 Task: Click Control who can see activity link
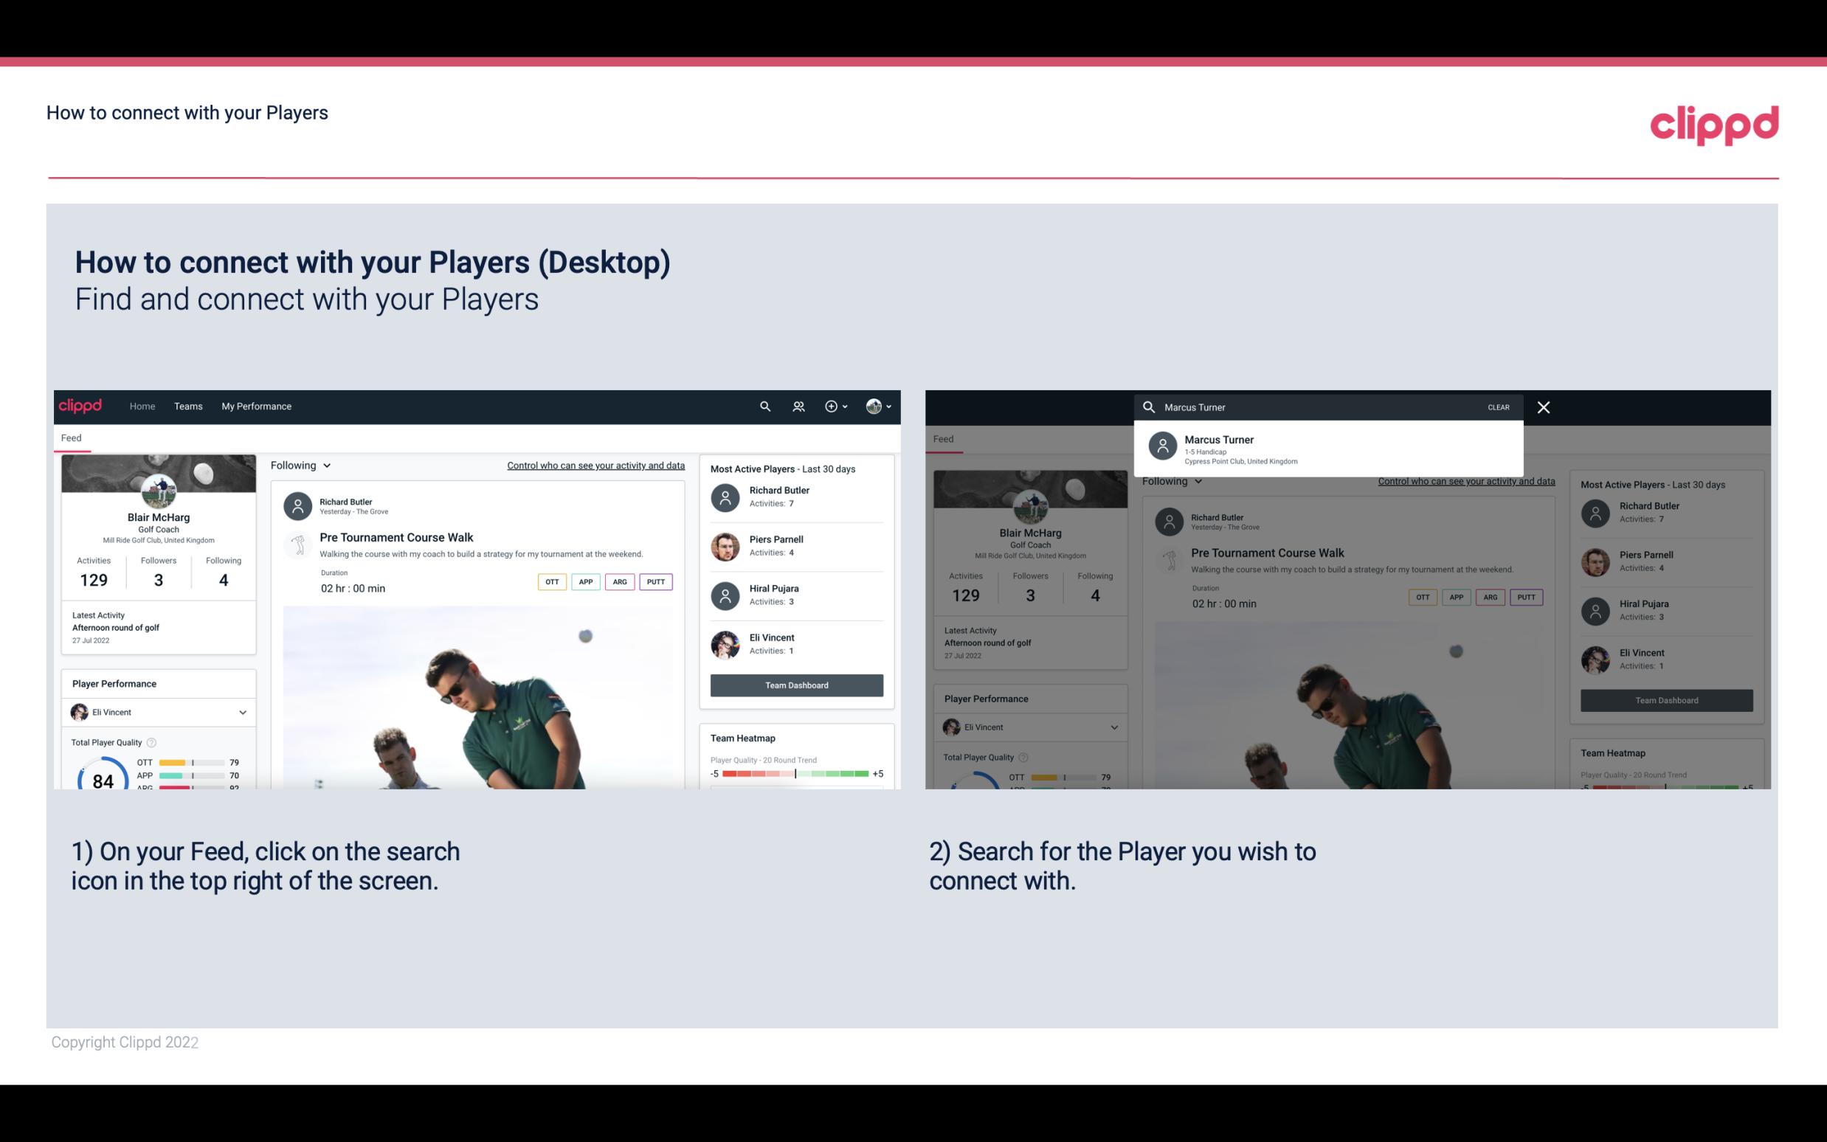595,463
